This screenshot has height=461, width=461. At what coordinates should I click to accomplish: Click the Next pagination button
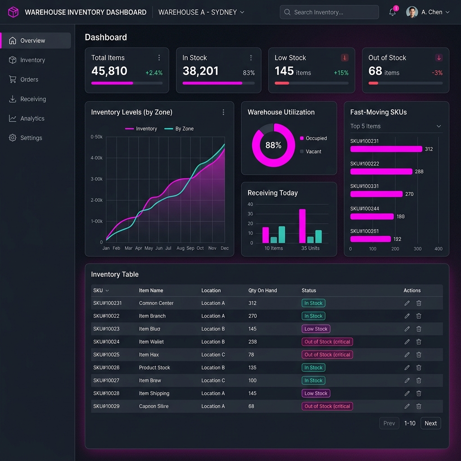(430, 423)
